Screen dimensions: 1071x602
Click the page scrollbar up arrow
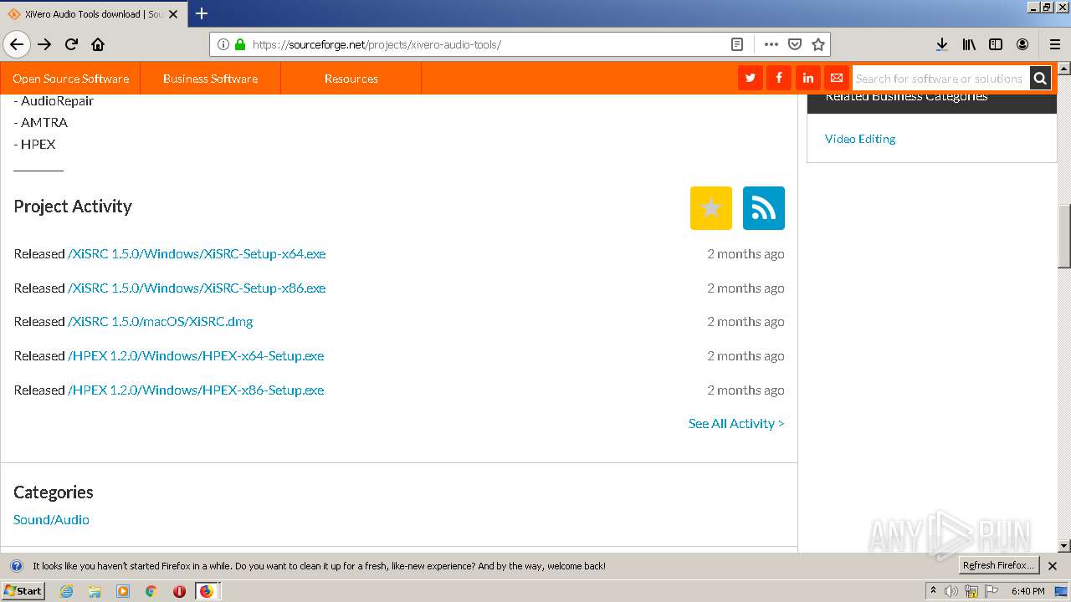[1064, 69]
